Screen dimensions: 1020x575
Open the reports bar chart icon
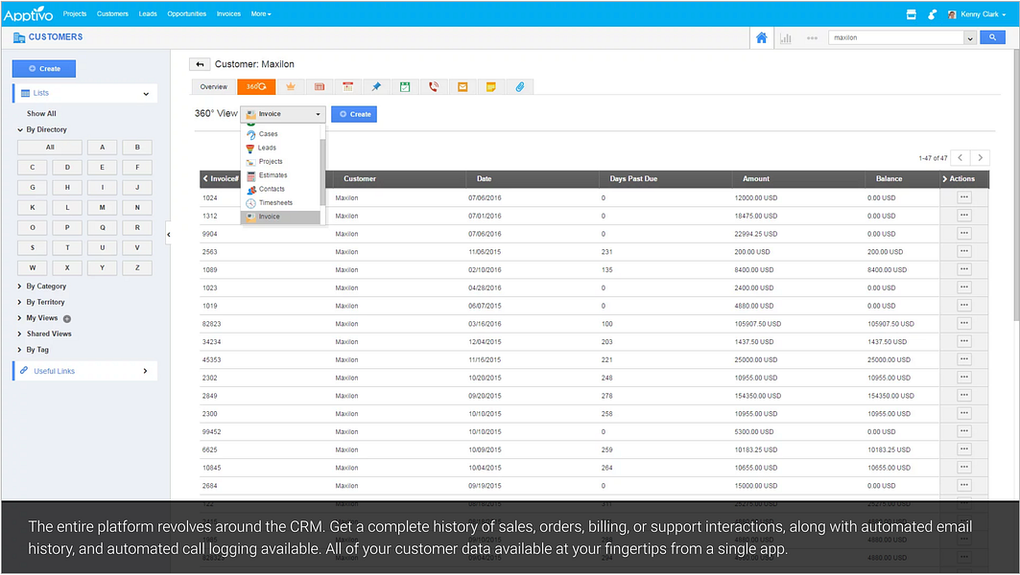(786, 38)
